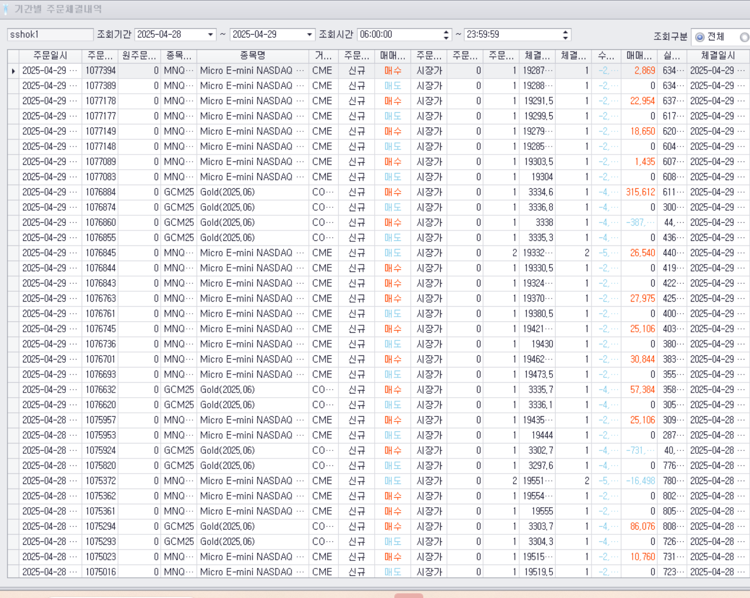This screenshot has width=750, height=598.
Task: Click the window icon beside 기간별 주문체결내역
Action: click(x=6, y=9)
